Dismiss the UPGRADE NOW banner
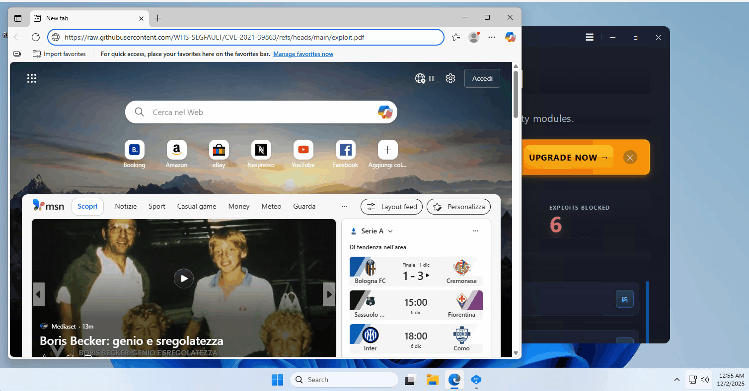The image size is (749, 391). pos(630,158)
